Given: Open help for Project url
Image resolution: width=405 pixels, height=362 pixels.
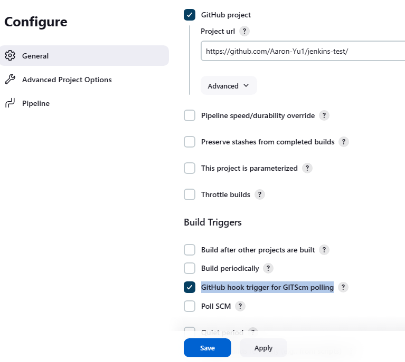Looking at the screenshot, I should (x=244, y=31).
